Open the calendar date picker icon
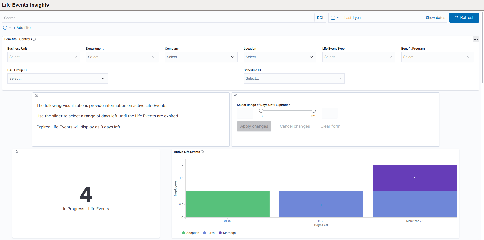Screen dimensions: 484x240 333,18
